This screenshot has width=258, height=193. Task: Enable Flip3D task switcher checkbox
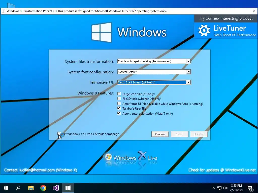[119, 99]
